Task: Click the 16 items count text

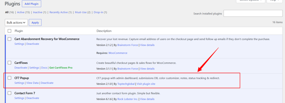Action: [x=277, y=22]
